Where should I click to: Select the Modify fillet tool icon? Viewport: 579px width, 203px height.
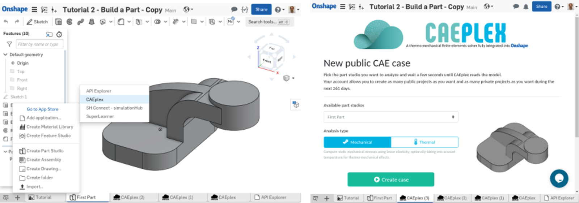tap(176, 22)
